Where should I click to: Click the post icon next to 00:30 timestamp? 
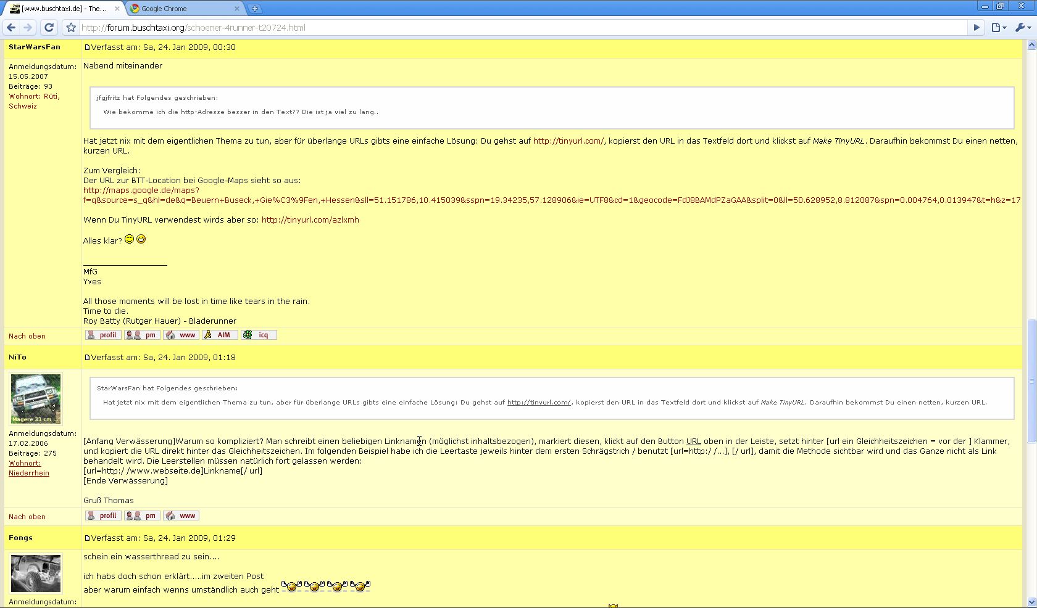point(87,47)
